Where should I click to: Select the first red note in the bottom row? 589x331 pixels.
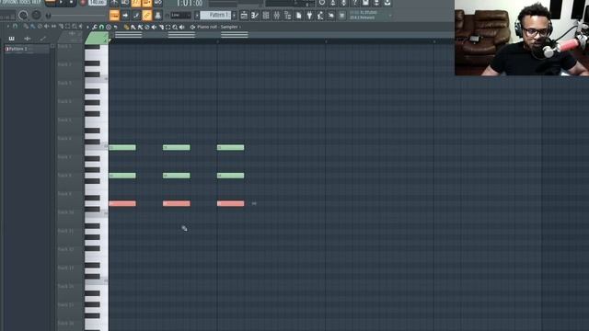pos(122,203)
